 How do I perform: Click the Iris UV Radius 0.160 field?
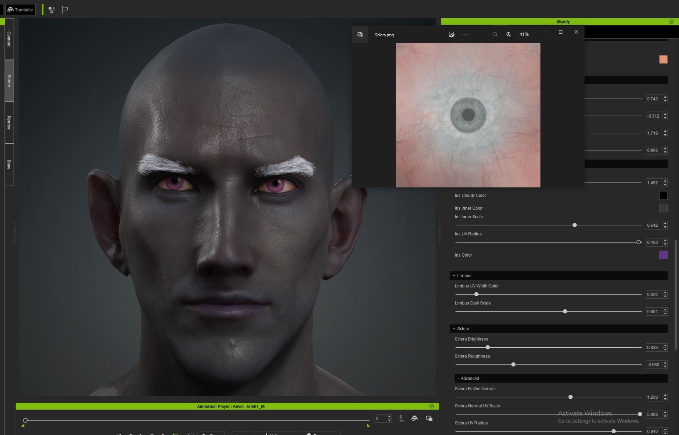(654, 242)
